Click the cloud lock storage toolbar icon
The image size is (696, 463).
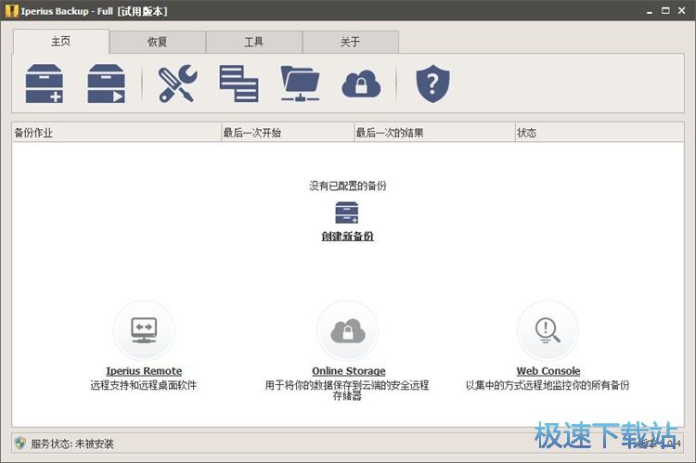coord(361,84)
